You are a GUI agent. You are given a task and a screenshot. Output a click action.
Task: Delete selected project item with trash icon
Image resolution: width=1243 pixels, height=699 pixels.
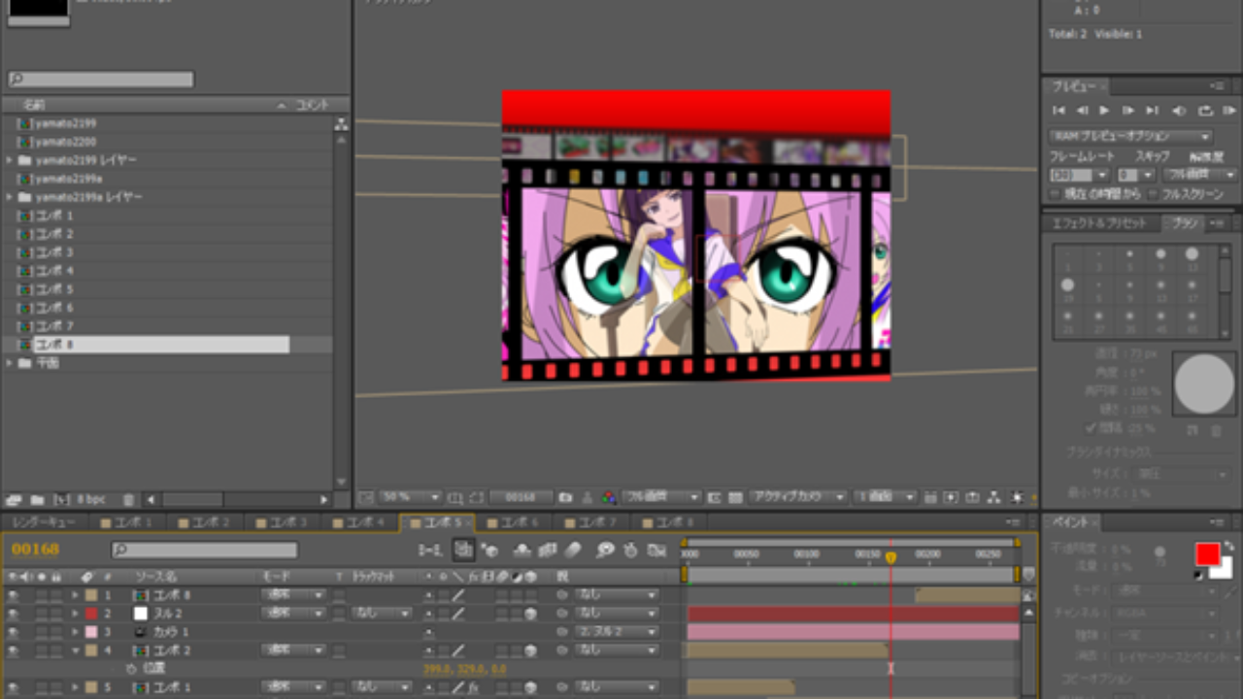point(128,499)
